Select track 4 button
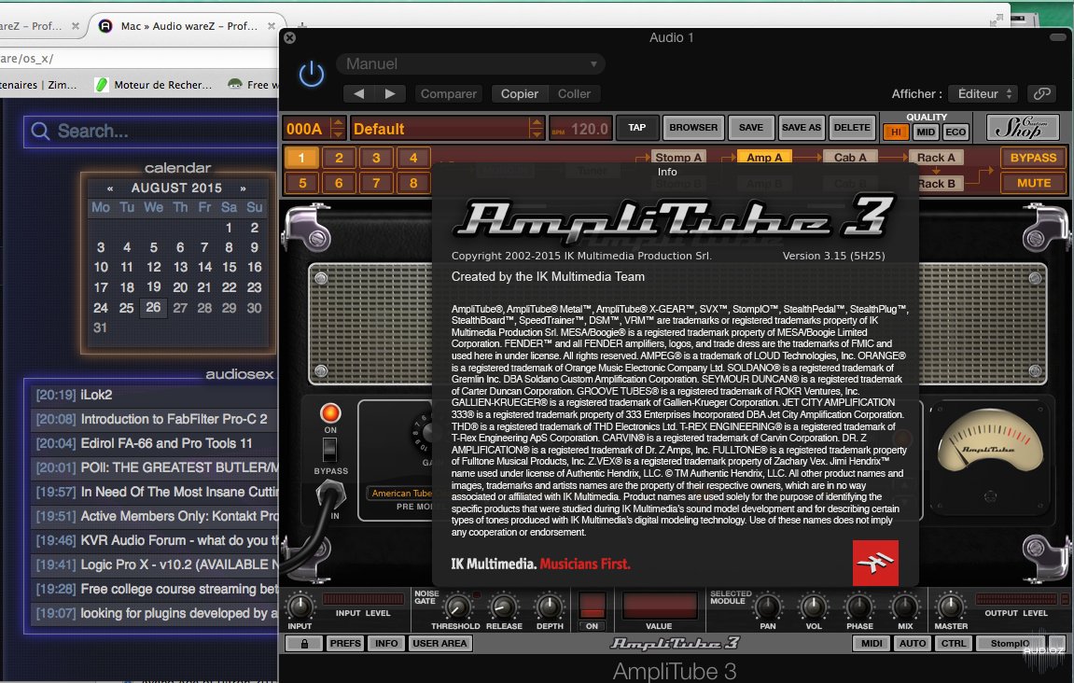The height and width of the screenshot is (683, 1074). (x=413, y=159)
